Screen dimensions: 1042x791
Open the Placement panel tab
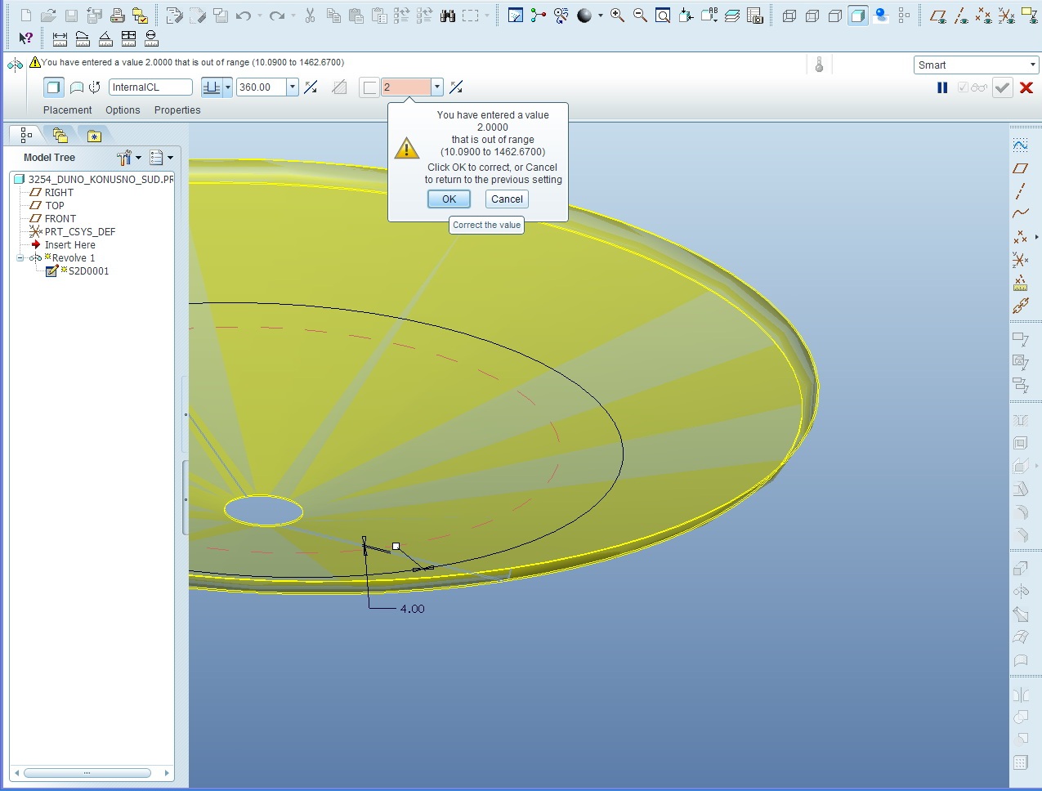(67, 110)
